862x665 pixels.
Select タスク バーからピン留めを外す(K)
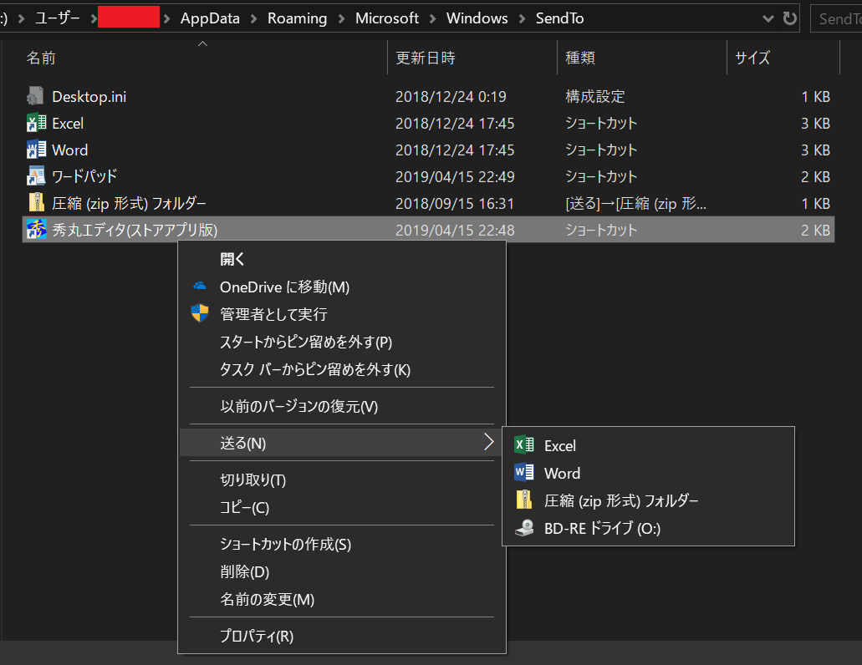point(342,369)
